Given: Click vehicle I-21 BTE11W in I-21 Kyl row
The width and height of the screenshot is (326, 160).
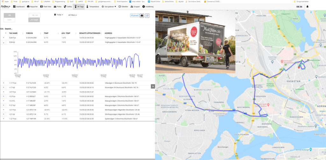Looking at the screenshot, I should coord(31,114).
